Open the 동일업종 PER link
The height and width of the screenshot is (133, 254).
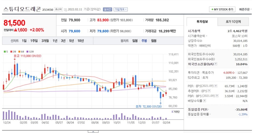point(197,109)
